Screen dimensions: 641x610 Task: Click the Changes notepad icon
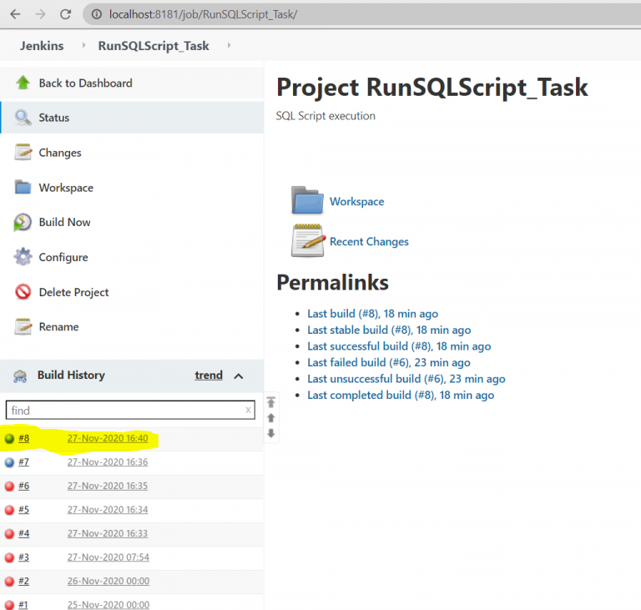[23, 153]
